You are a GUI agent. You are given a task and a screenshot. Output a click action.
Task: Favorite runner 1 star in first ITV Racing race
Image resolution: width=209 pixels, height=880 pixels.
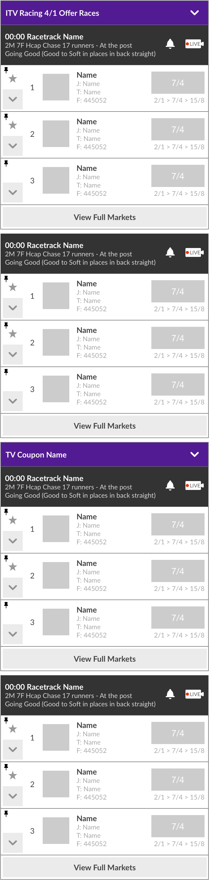pyautogui.click(x=13, y=79)
